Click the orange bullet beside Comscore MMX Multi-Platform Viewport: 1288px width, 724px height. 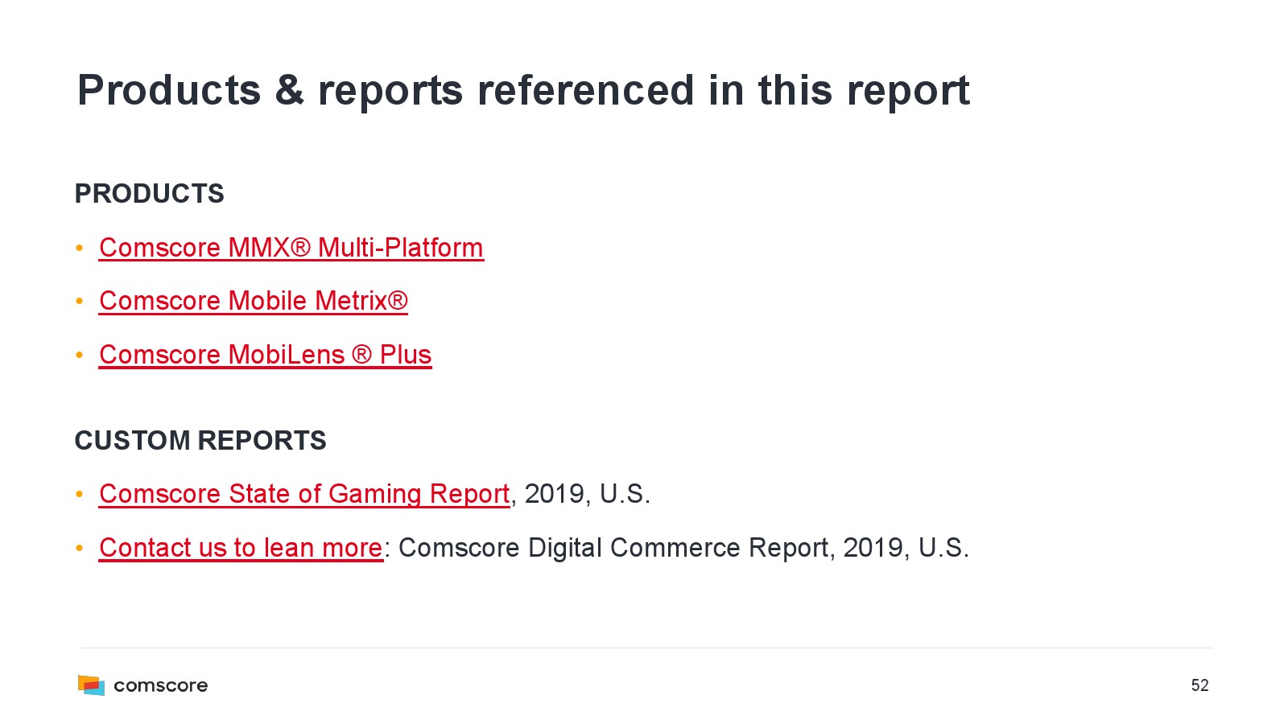click(80, 248)
